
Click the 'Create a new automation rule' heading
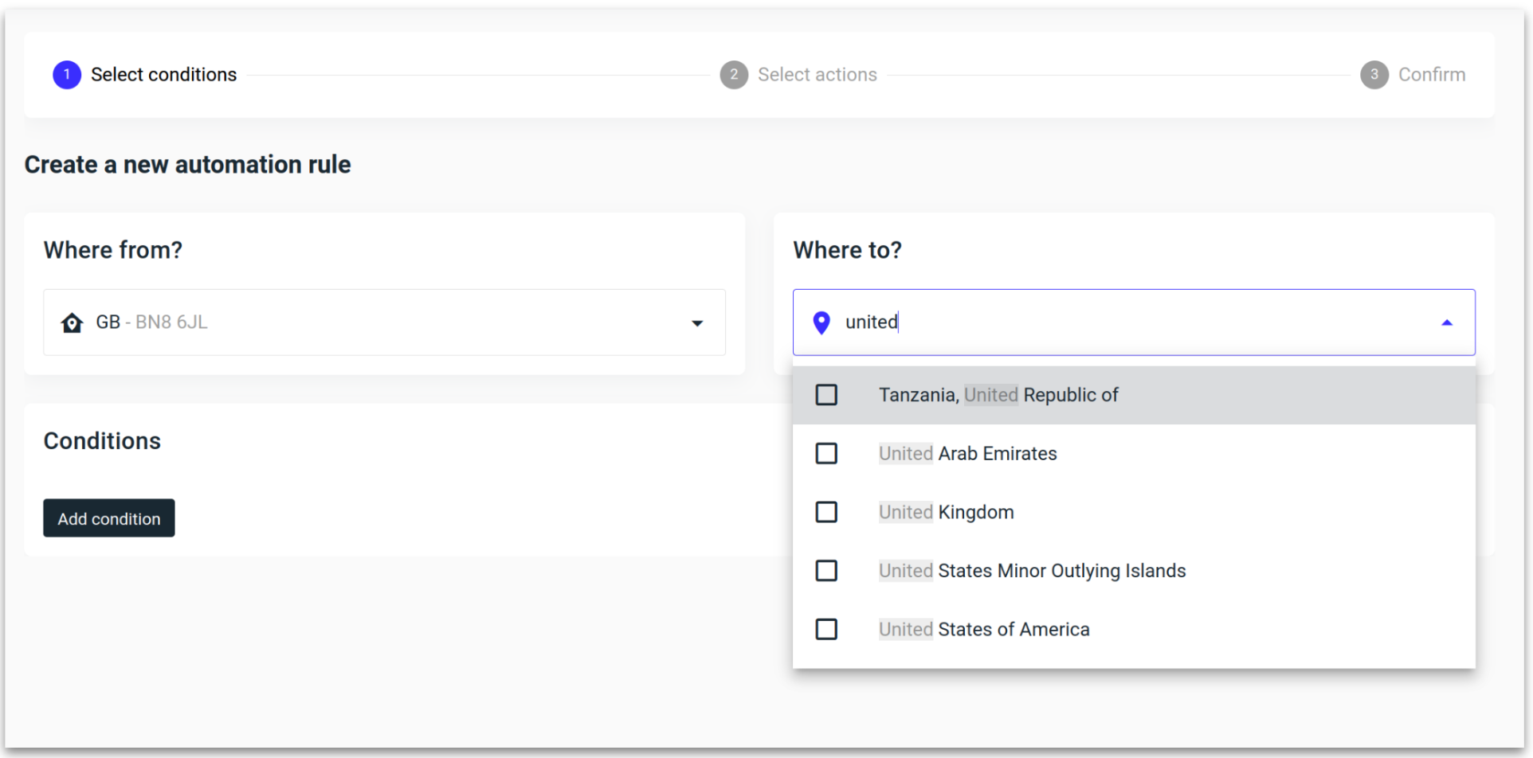coord(187,165)
